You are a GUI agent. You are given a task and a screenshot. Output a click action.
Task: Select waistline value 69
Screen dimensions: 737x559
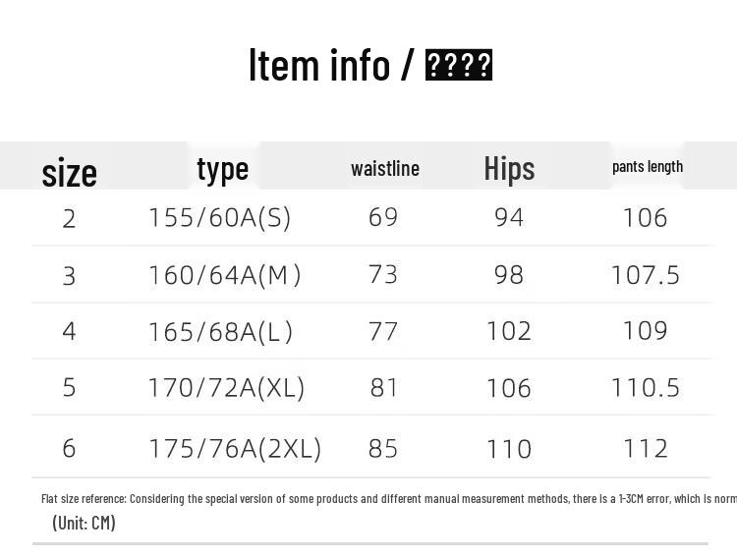(383, 217)
